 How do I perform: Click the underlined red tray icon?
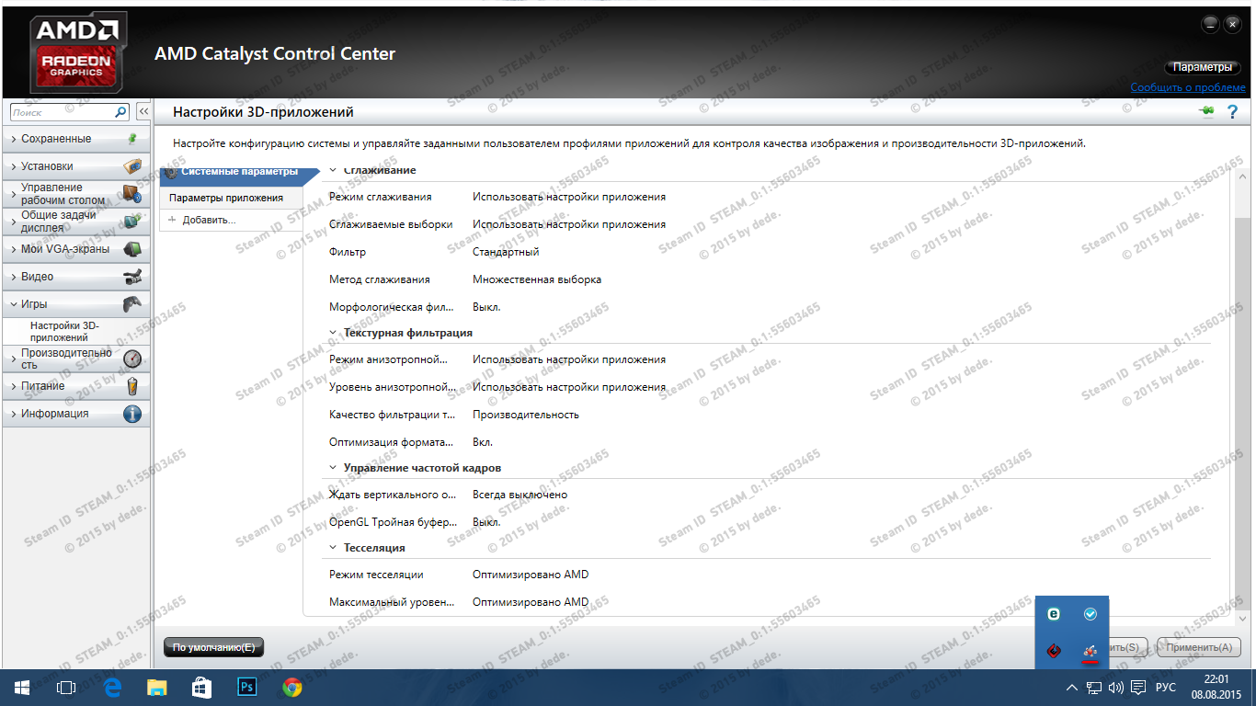[1090, 652]
